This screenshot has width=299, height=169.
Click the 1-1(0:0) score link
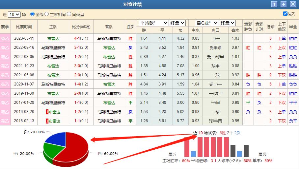(81, 103)
